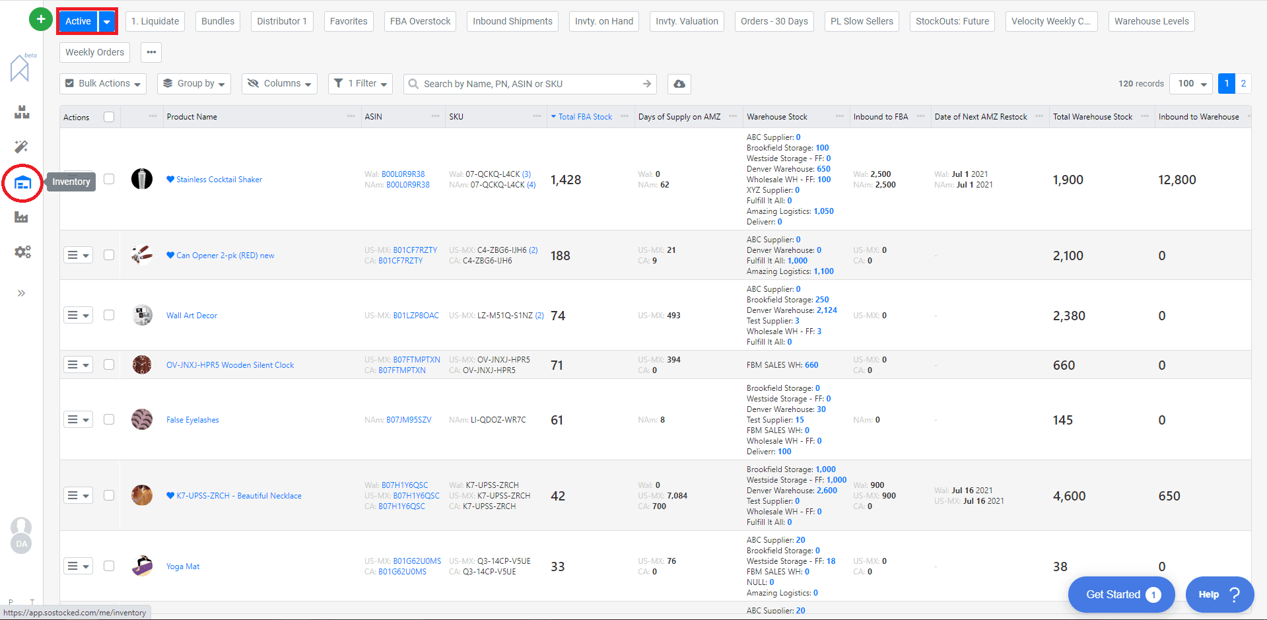Viewport: 1267px width, 620px height.
Task: Open the 1 Filter dropdown
Action: (x=360, y=84)
